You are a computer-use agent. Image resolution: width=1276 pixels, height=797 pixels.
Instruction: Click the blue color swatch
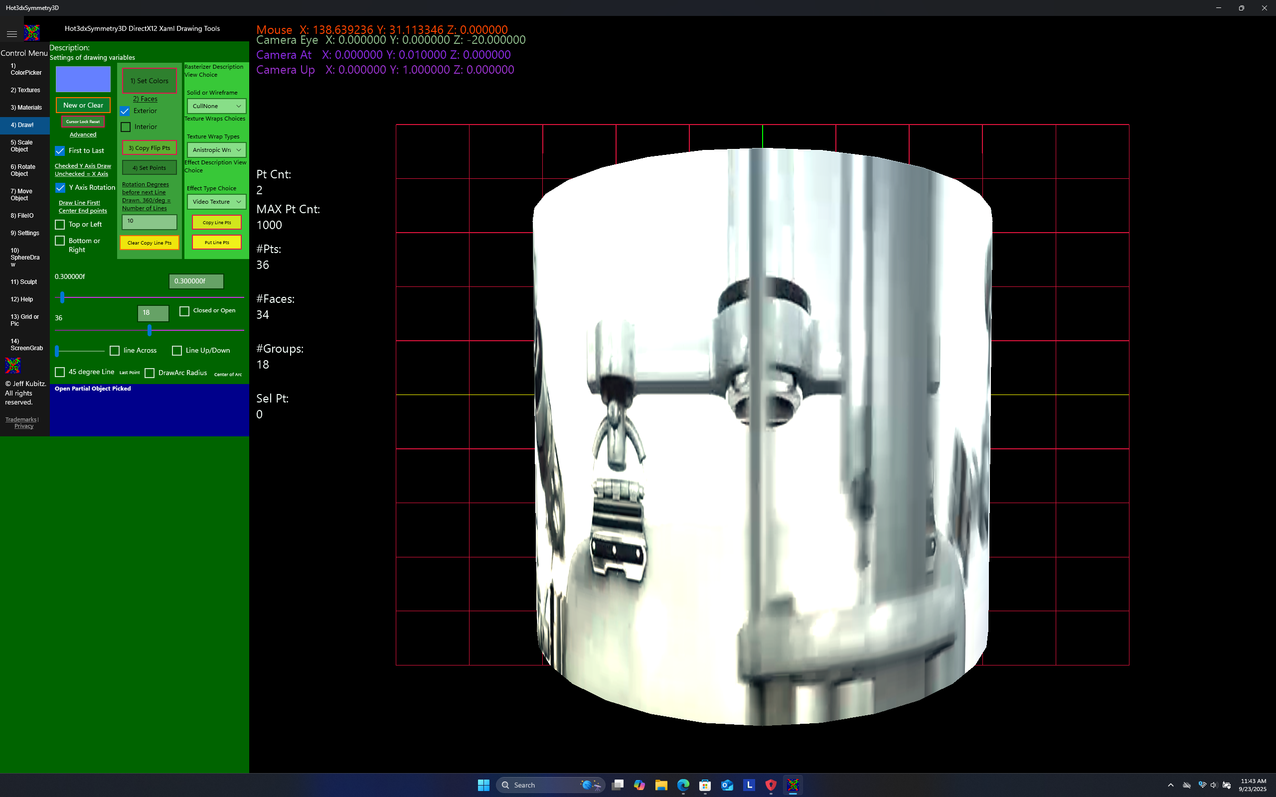tap(83, 79)
